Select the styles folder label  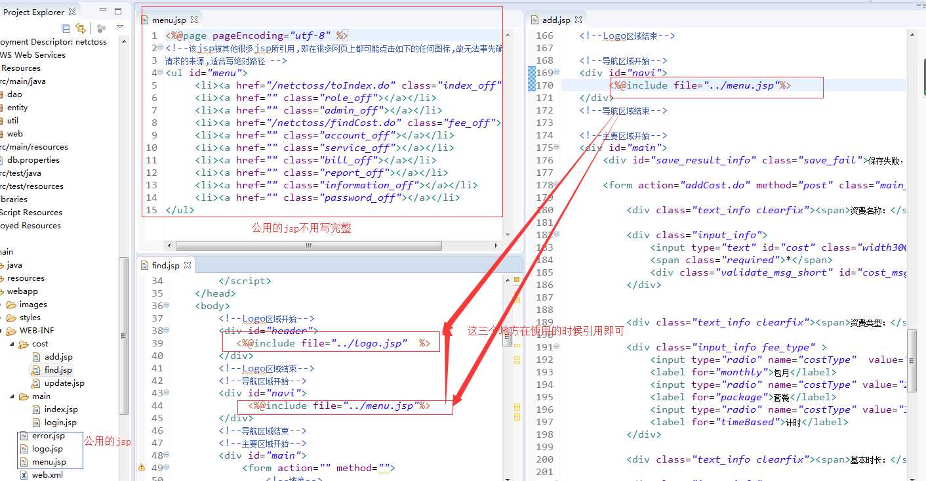30,318
